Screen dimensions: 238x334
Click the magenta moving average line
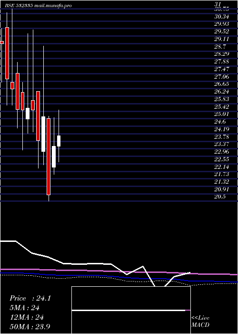(119, 271)
